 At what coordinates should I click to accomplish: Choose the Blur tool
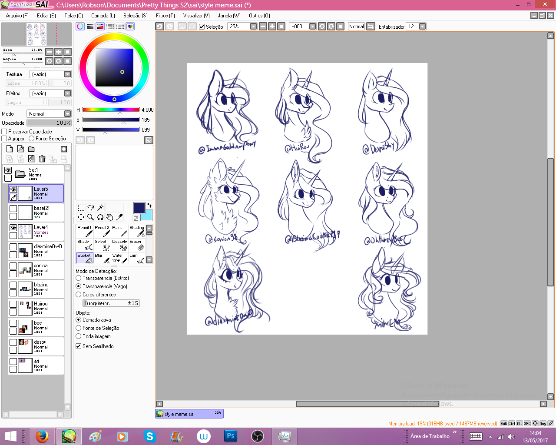pos(102,259)
